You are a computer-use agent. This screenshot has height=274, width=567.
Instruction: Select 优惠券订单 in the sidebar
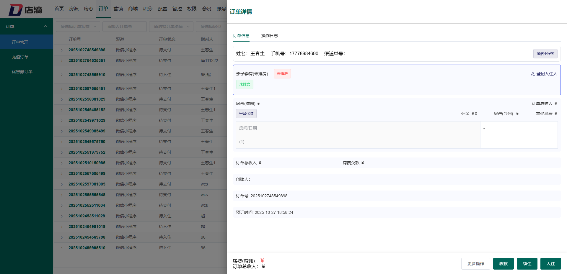click(22, 71)
